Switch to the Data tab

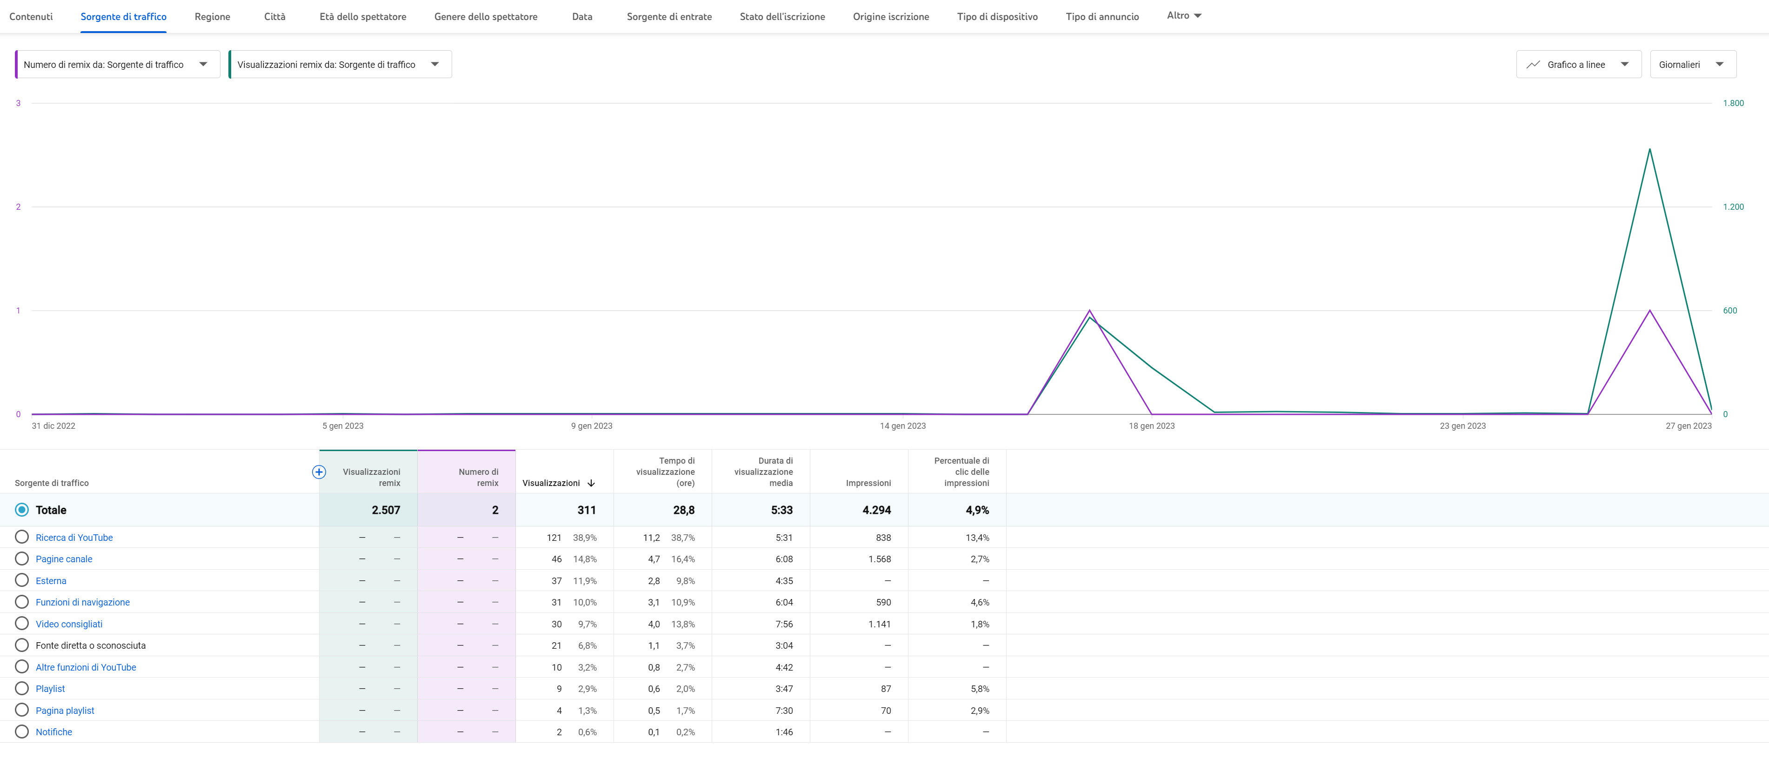pyautogui.click(x=581, y=16)
